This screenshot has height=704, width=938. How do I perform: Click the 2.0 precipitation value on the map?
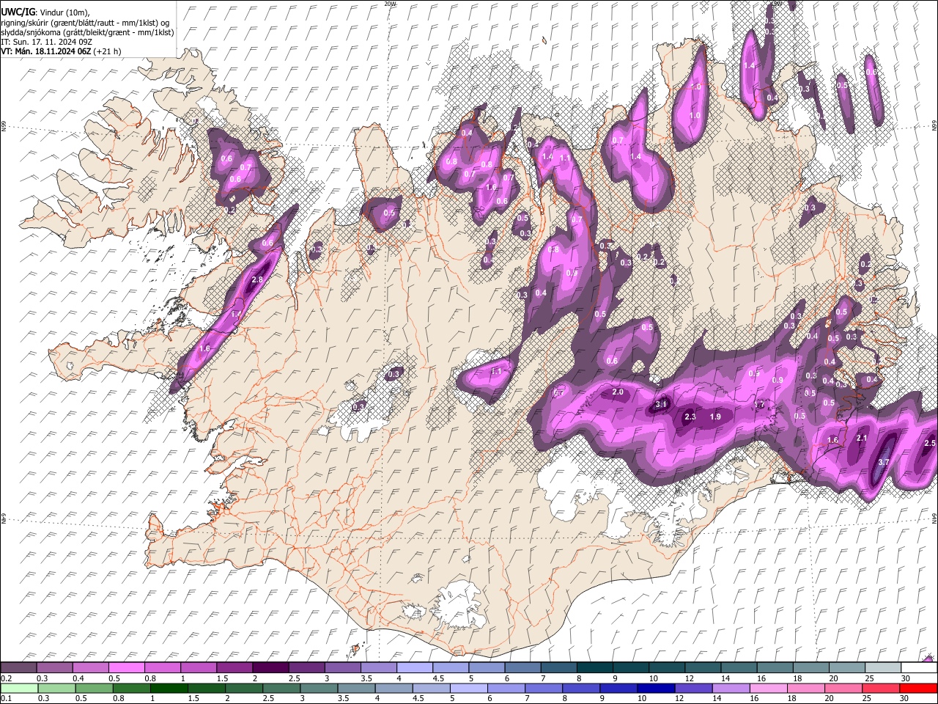coord(618,392)
